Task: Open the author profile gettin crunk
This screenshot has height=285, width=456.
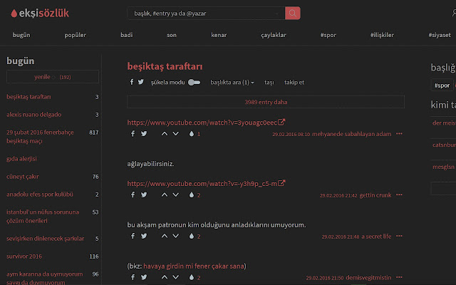Action: (x=375, y=195)
